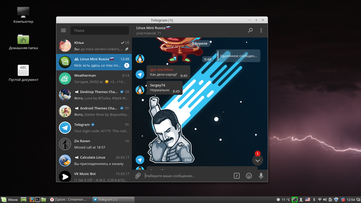Open Sergey74's penguin avatar next to Нормально
The height and width of the screenshot is (203, 361).
point(140,90)
